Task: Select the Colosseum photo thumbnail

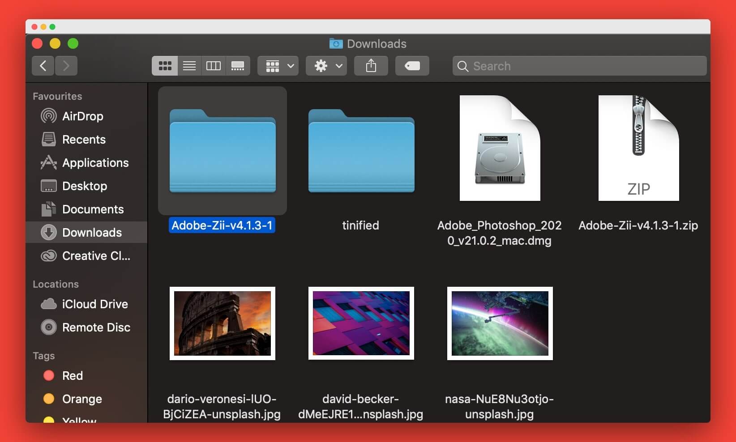Action: [223, 323]
